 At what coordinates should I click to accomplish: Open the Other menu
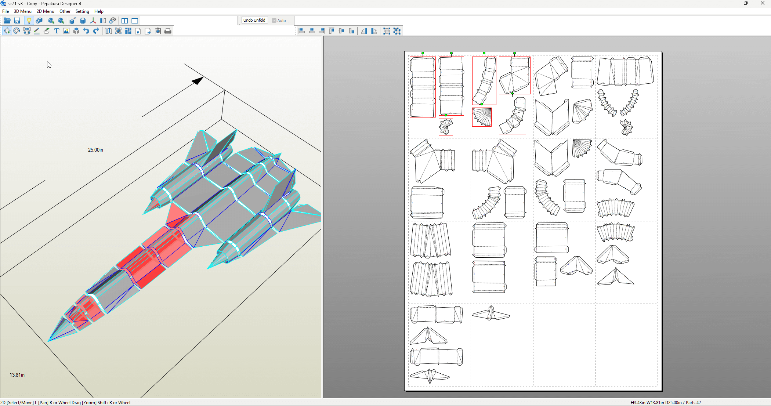coord(65,11)
